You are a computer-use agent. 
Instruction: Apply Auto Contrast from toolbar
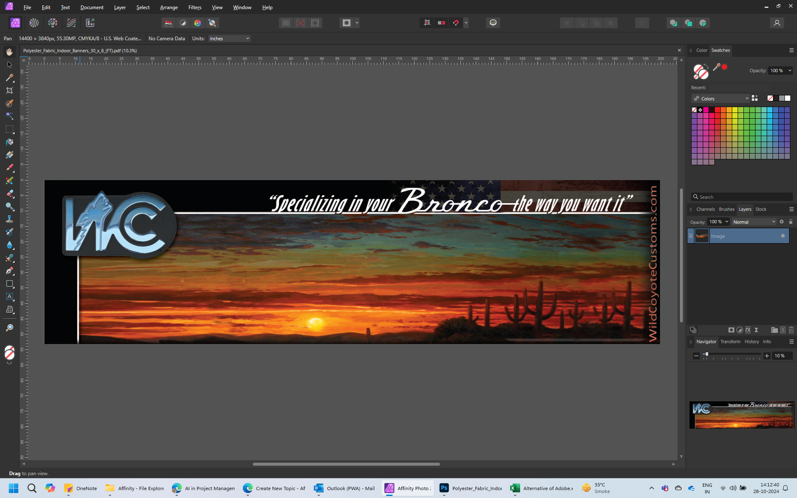point(183,23)
